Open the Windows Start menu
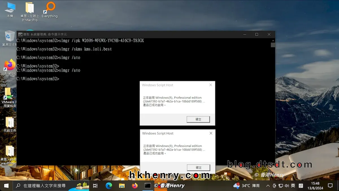Viewport: 339px width, 191px height. coord(6,186)
